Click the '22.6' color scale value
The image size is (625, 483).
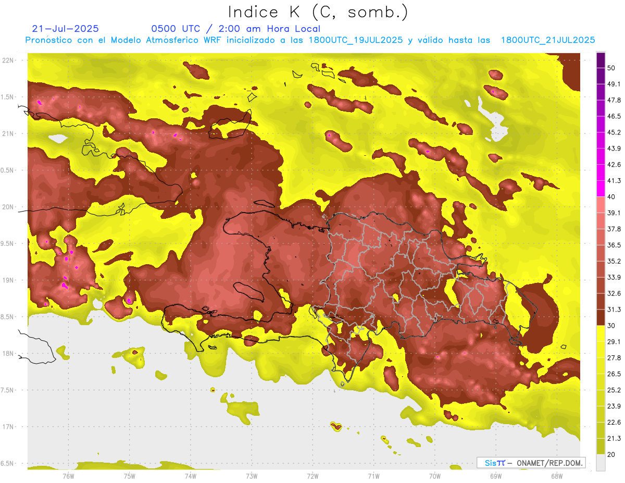(614, 423)
